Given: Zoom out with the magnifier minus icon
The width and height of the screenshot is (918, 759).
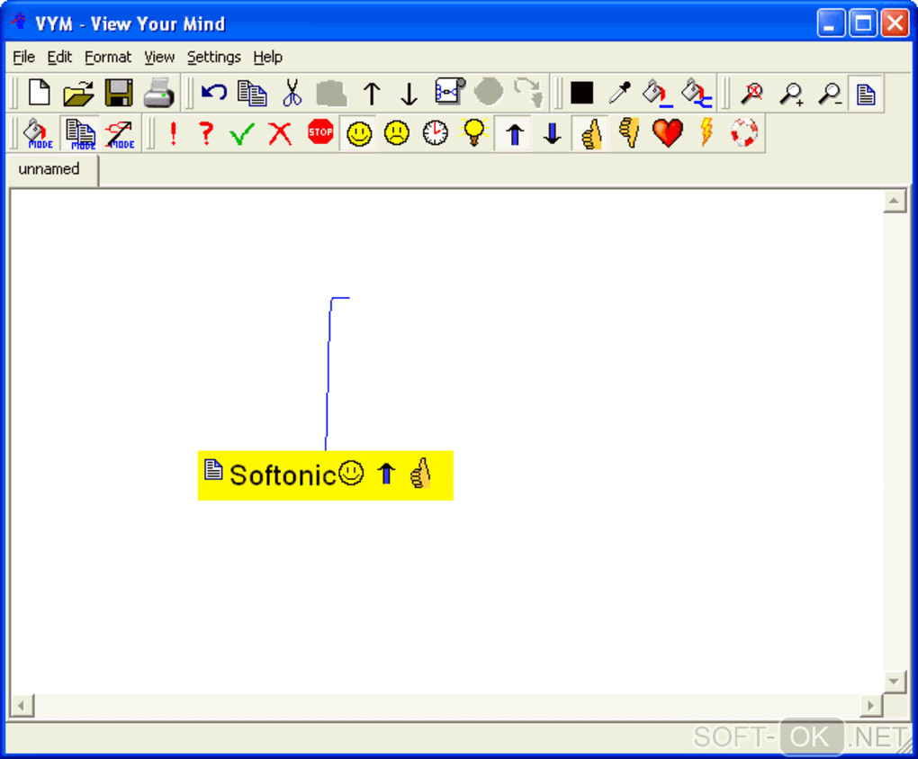Looking at the screenshot, I should (830, 93).
